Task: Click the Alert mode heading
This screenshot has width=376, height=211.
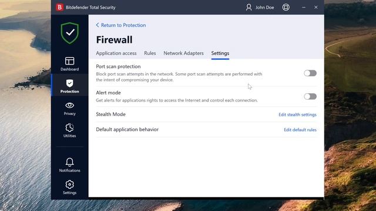Action: [x=108, y=93]
